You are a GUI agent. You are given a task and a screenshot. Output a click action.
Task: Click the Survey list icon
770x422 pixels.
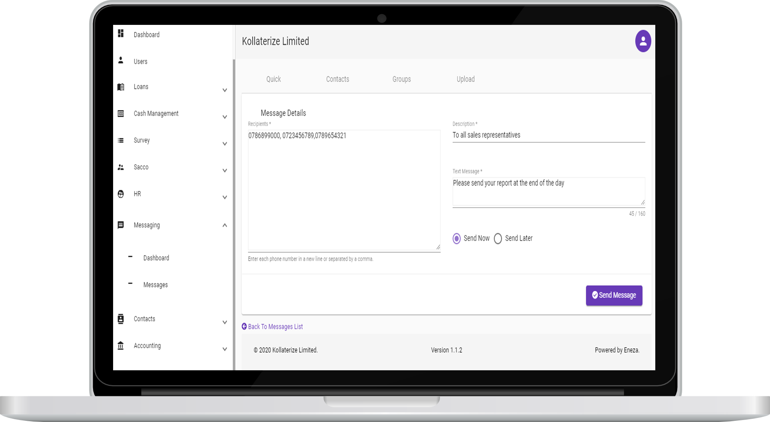point(121,140)
